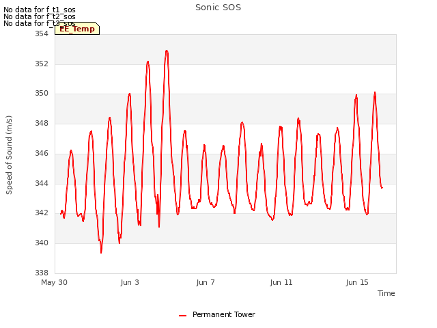The width and height of the screenshot is (437, 328).
Task: Click the Jun 7 x-axis tick label
Action: (x=206, y=282)
